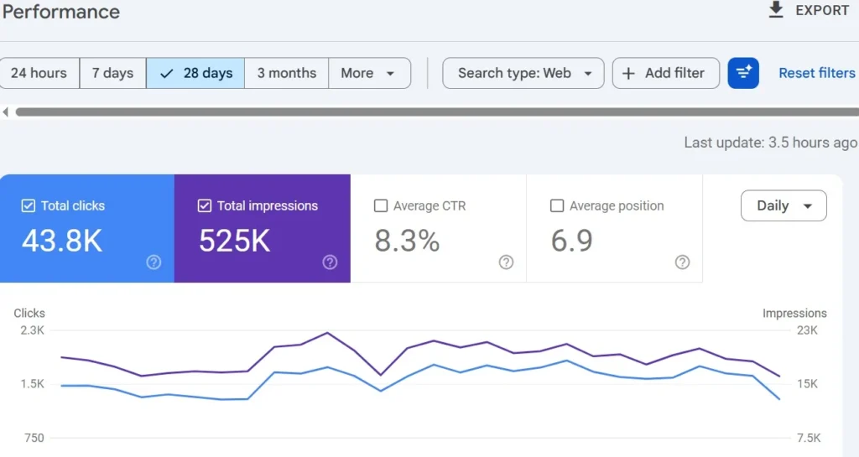
Task: Select the 7 days date range
Action: (x=112, y=73)
